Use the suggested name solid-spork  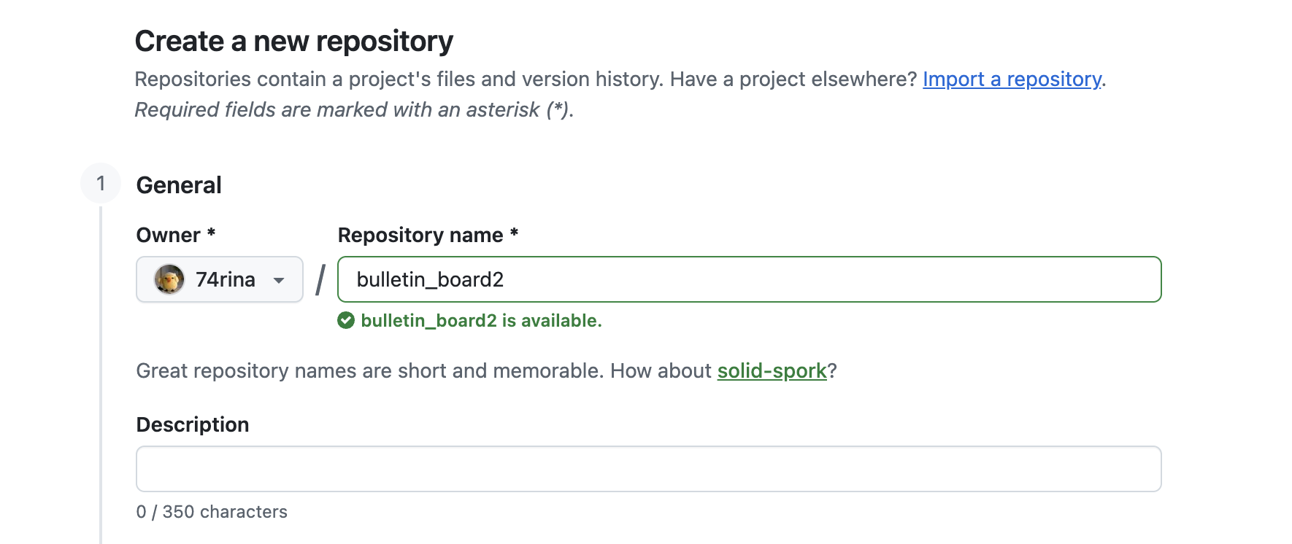tap(772, 371)
